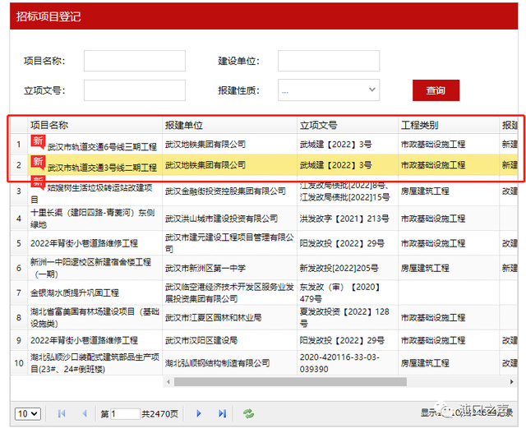The height and width of the screenshot is (433, 526).
Task: Click row number 10
Action: [19, 363]
